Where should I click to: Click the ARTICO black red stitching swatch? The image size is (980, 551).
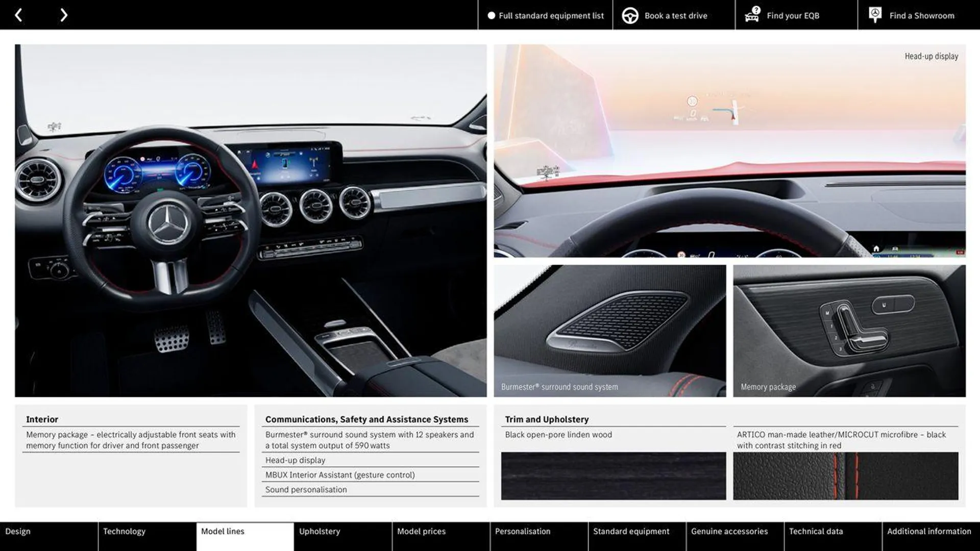coord(846,476)
